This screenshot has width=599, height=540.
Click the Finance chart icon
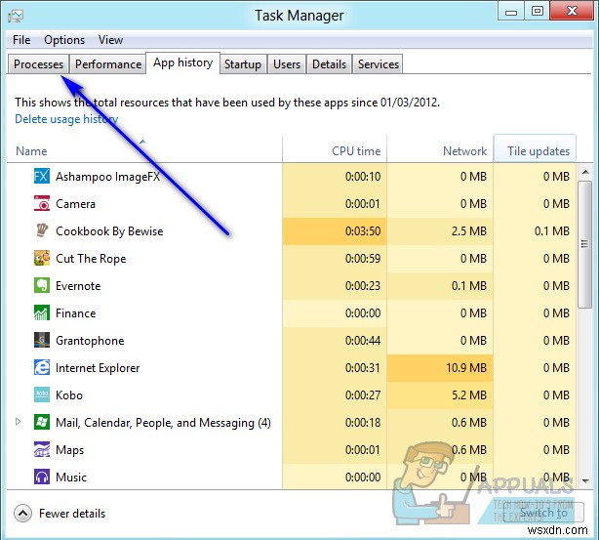click(x=42, y=312)
